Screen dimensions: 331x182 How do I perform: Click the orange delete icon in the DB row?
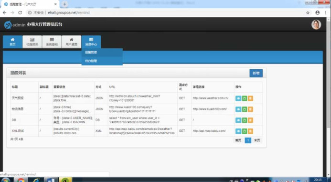click(x=250, y=120)
